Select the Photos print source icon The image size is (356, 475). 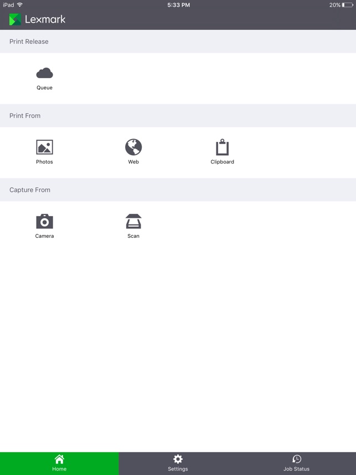coord(44,147)
